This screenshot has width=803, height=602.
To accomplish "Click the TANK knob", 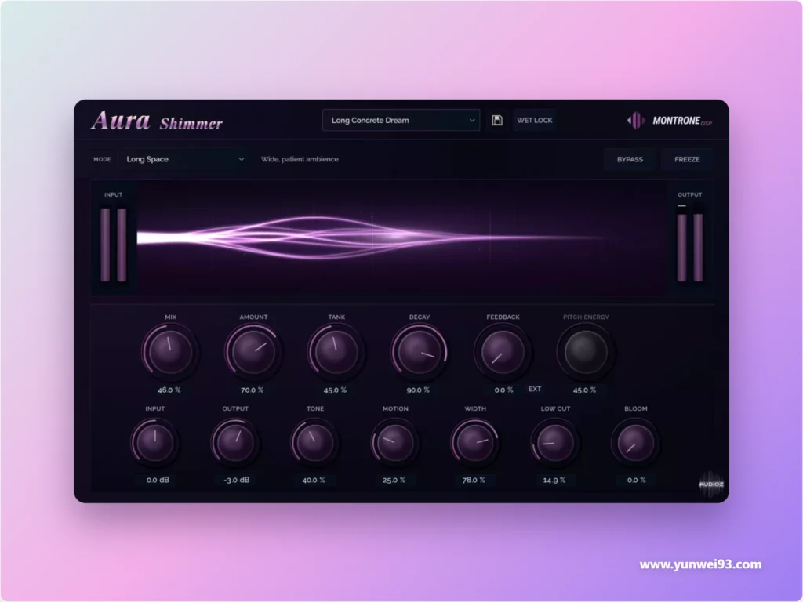I will [x=335, y=352].
